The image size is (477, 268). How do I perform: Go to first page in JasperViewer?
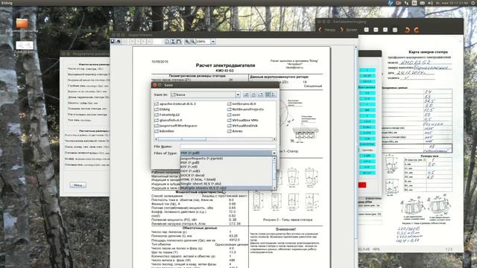point(133,42)
